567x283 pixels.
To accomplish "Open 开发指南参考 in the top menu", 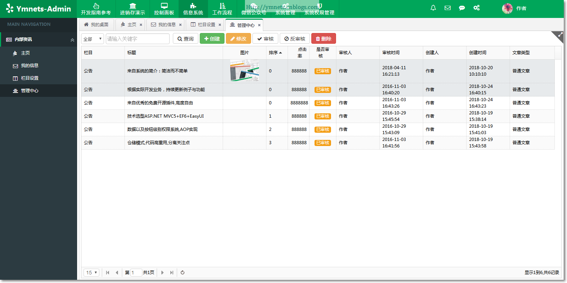I will click(96, 9).
